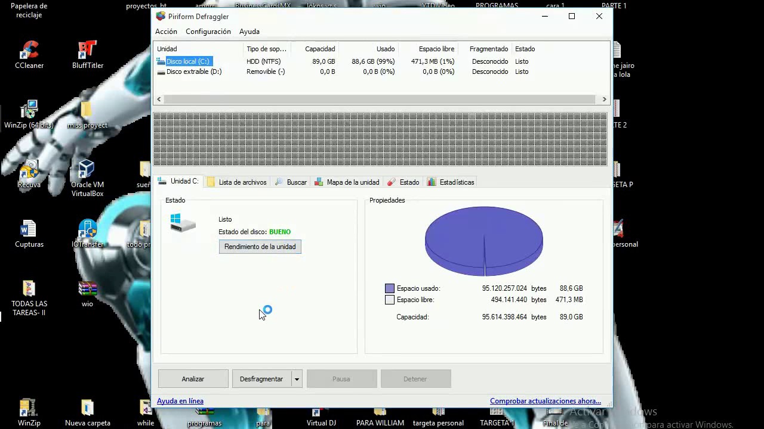
Task: Open Nueva carpeta desktop icon
Action: coord(88,412)
